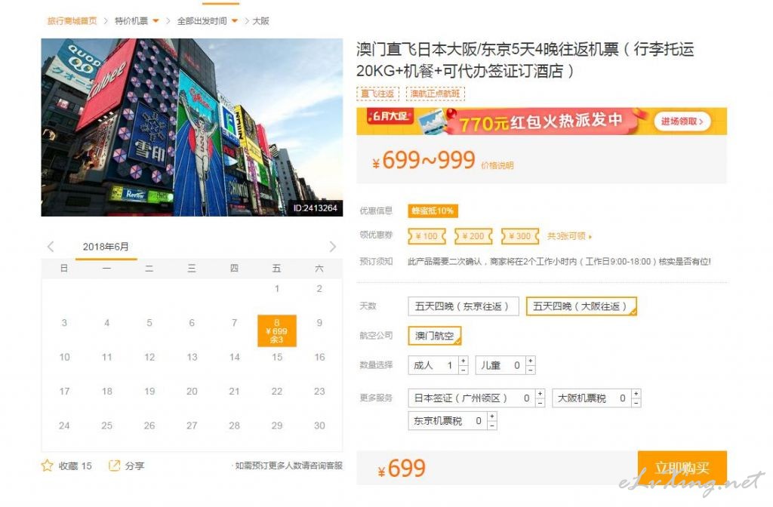Click 2018年6月 month tab

(x=106, y=247)
